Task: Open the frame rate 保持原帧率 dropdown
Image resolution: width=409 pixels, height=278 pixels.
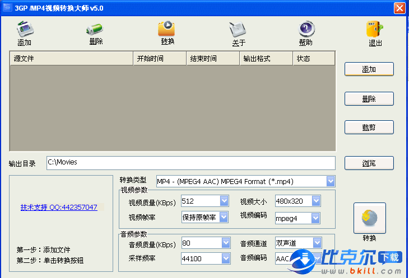Action: pos(224,217)
